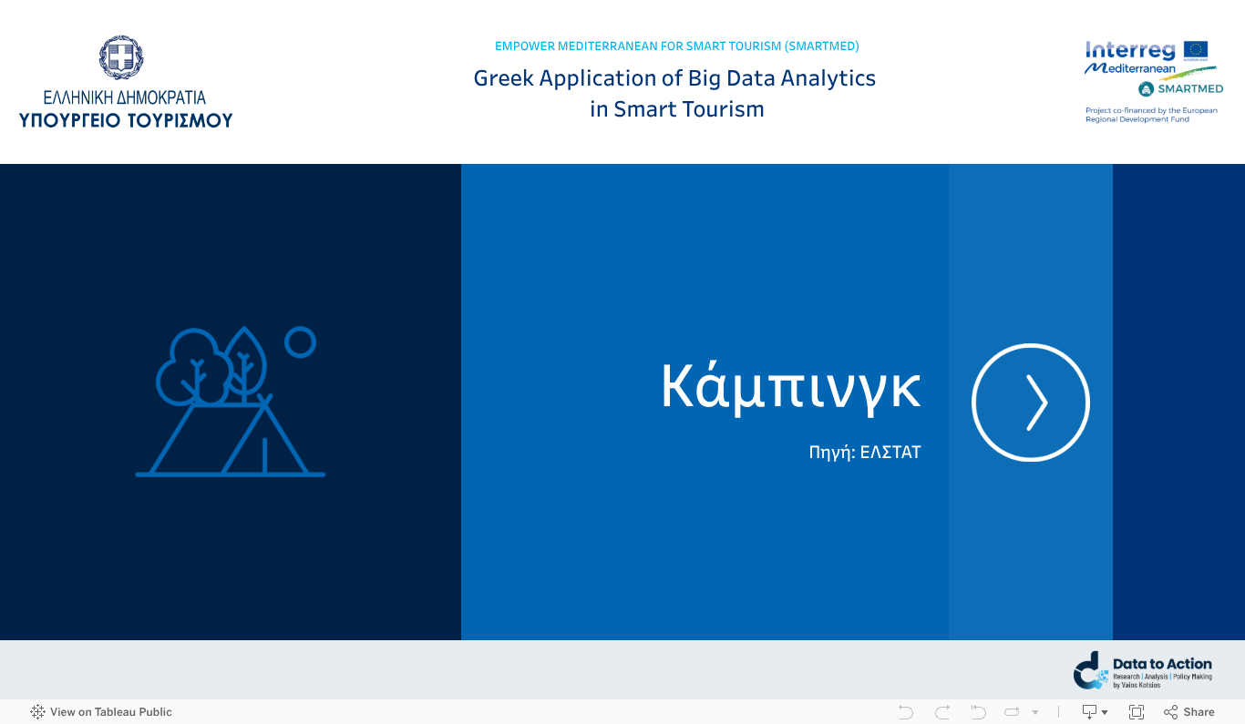Expand the refresh options dropdown arrow
This screenshot has width=1245, height=724.
tap(1035, 712)
